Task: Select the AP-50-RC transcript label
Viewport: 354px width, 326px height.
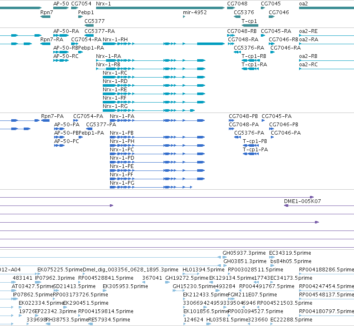Action: [x=66, y=56]
